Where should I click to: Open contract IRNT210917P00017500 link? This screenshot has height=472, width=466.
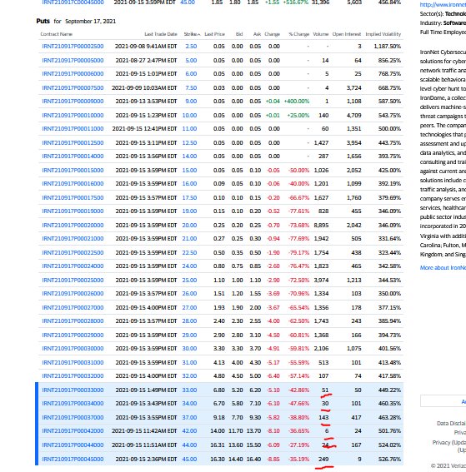(x=73, y=197)
